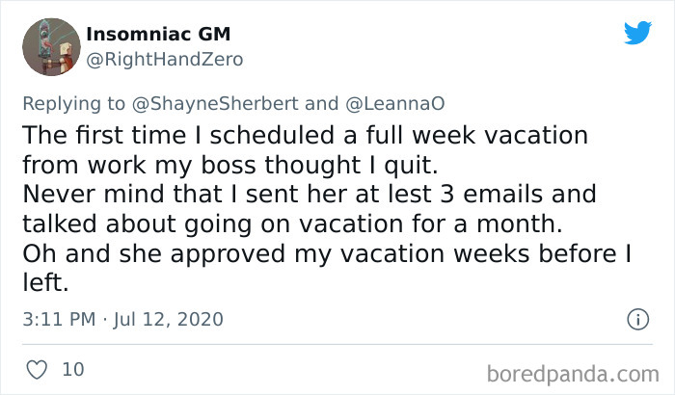Viewport: 675px width, 395px height.
Task: Open the @RightHandZero handle
Action: [x=165, y=59]
